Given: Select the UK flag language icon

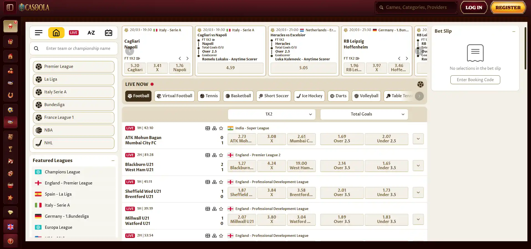Looking at the screenshot, I should (11, 227).
